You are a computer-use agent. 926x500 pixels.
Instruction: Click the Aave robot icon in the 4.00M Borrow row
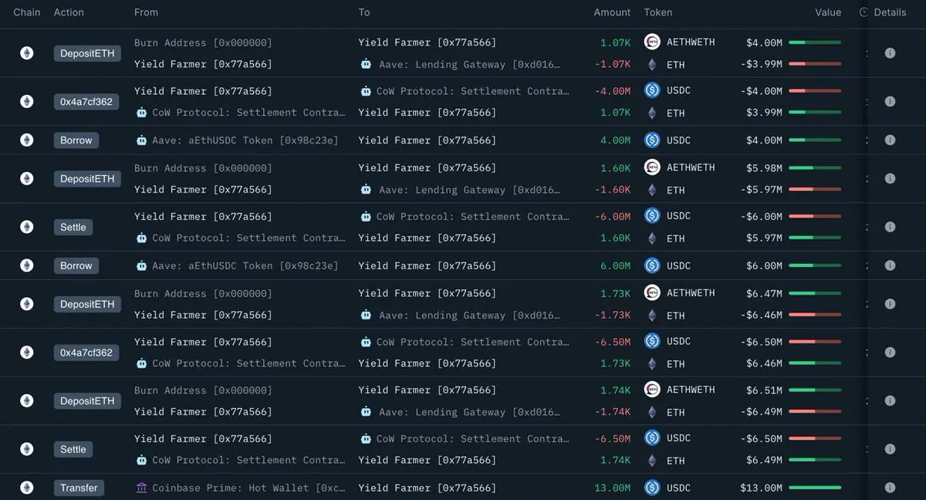[141, 140]
